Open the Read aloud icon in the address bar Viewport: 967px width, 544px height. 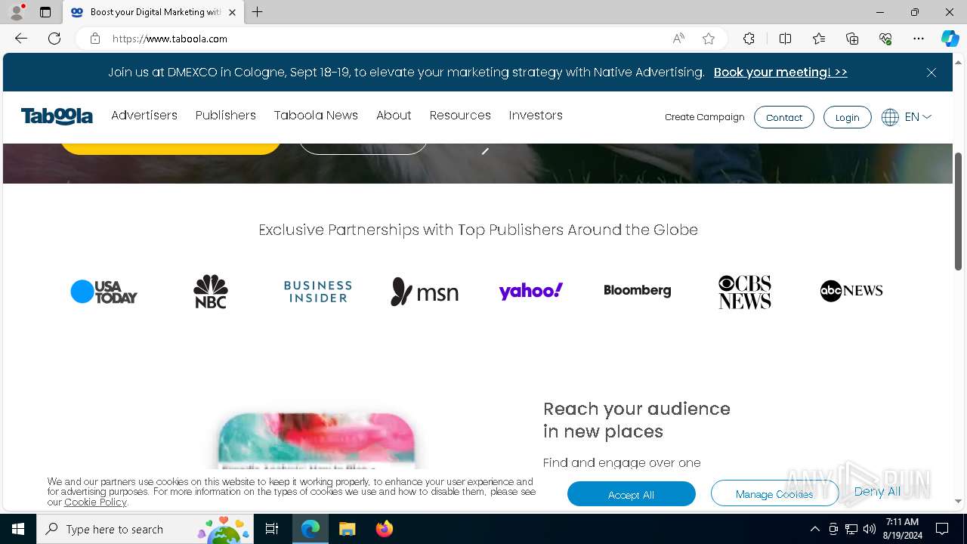click(x=678, y=39)
